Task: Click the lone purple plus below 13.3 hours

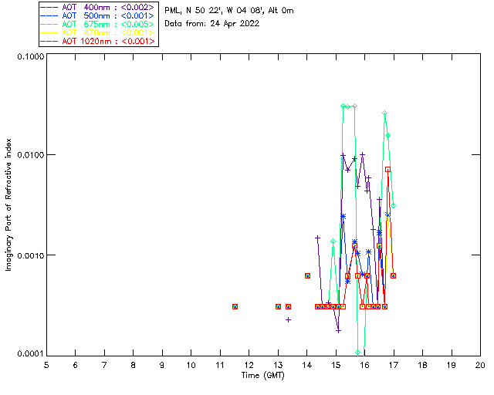Action: click(288, 319)
